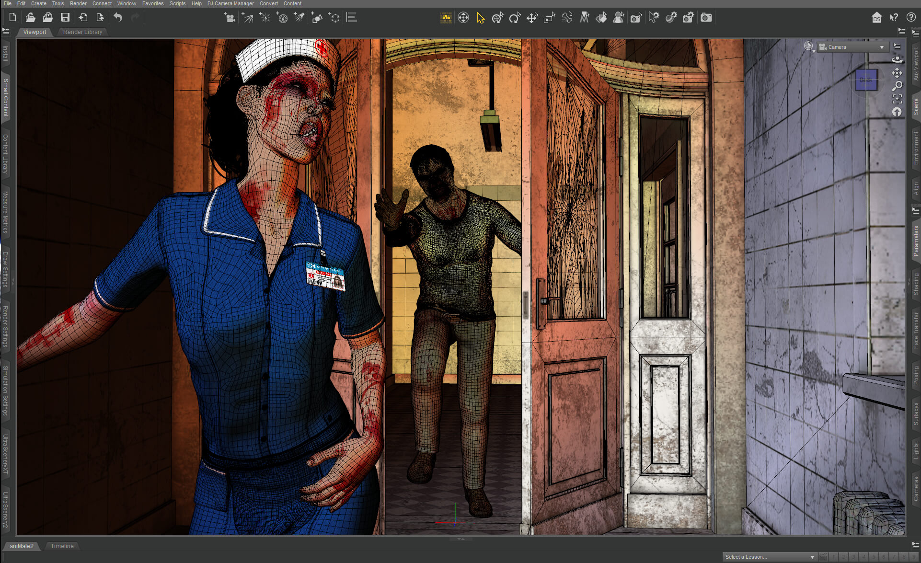This screenshot has width=921, height=563.
Task: Click the Render camera icon
Action: pyautogui.click(x=706, y=18)
